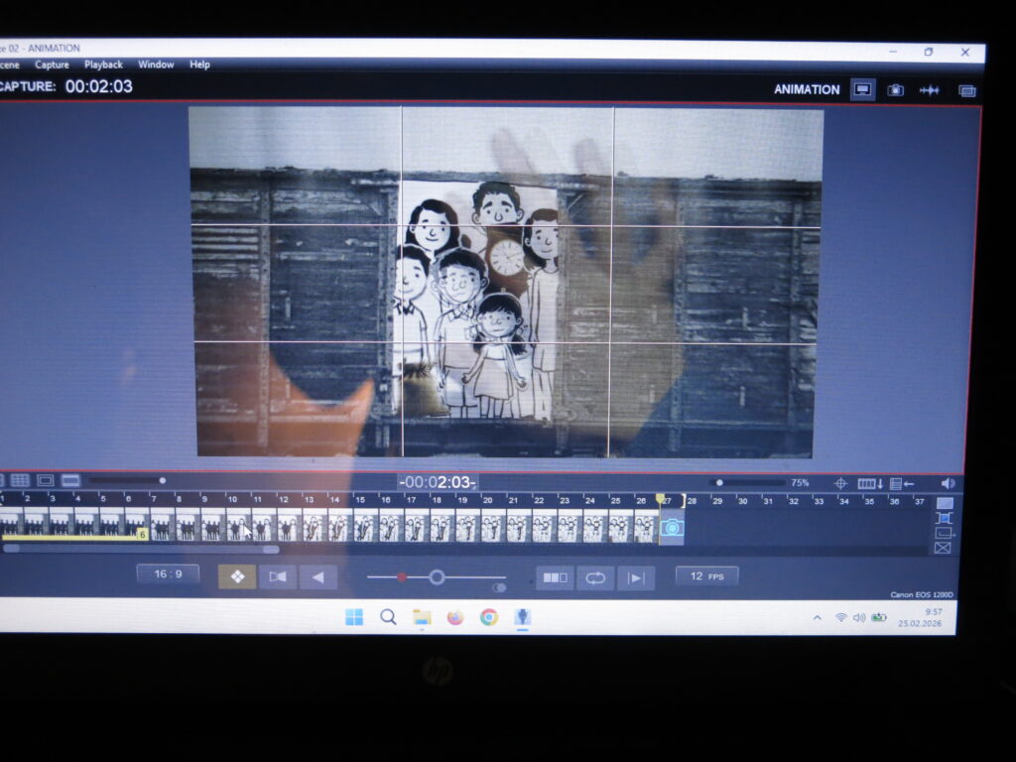
Task: Click the step-to-end playback button
Action: (x=636, y=577)
